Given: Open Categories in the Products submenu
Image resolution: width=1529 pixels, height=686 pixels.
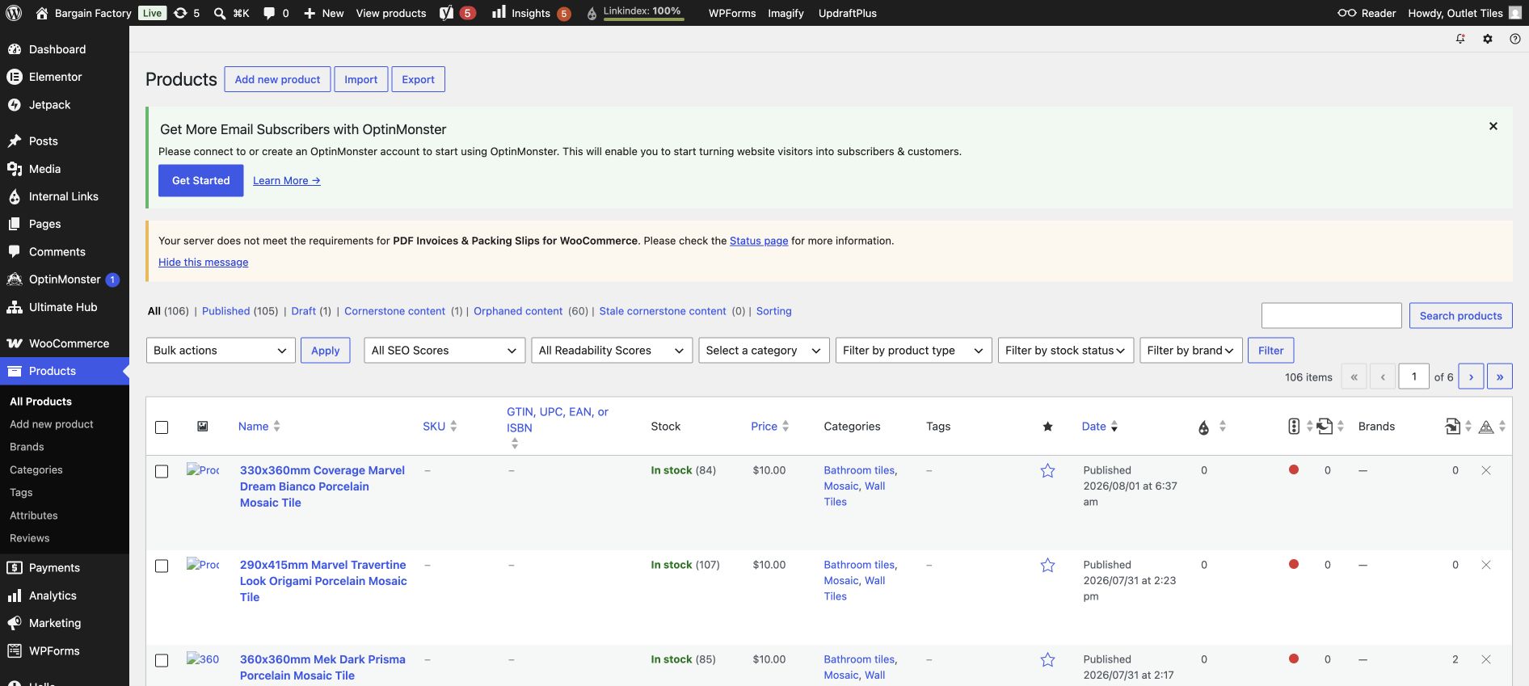Looking at the screenshot, I should click(x=36, y=469).
